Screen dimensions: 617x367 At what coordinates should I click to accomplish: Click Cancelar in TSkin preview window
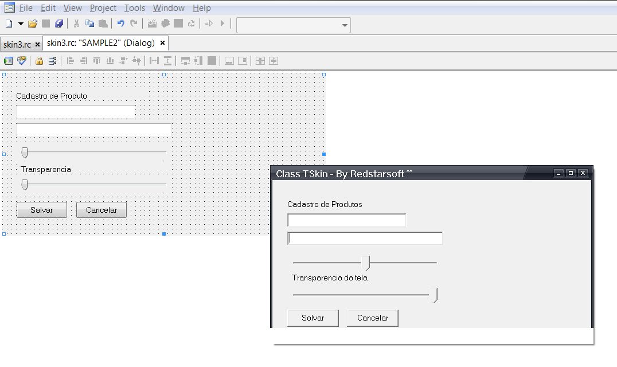pyautogui.click(x=373, y=318)
